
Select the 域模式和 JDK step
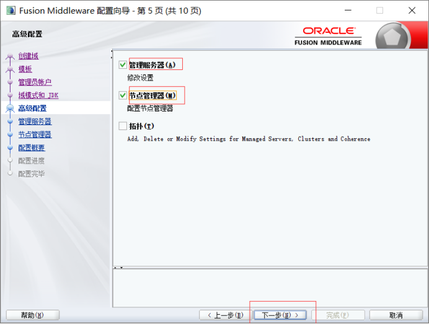(x=38, y=95)
